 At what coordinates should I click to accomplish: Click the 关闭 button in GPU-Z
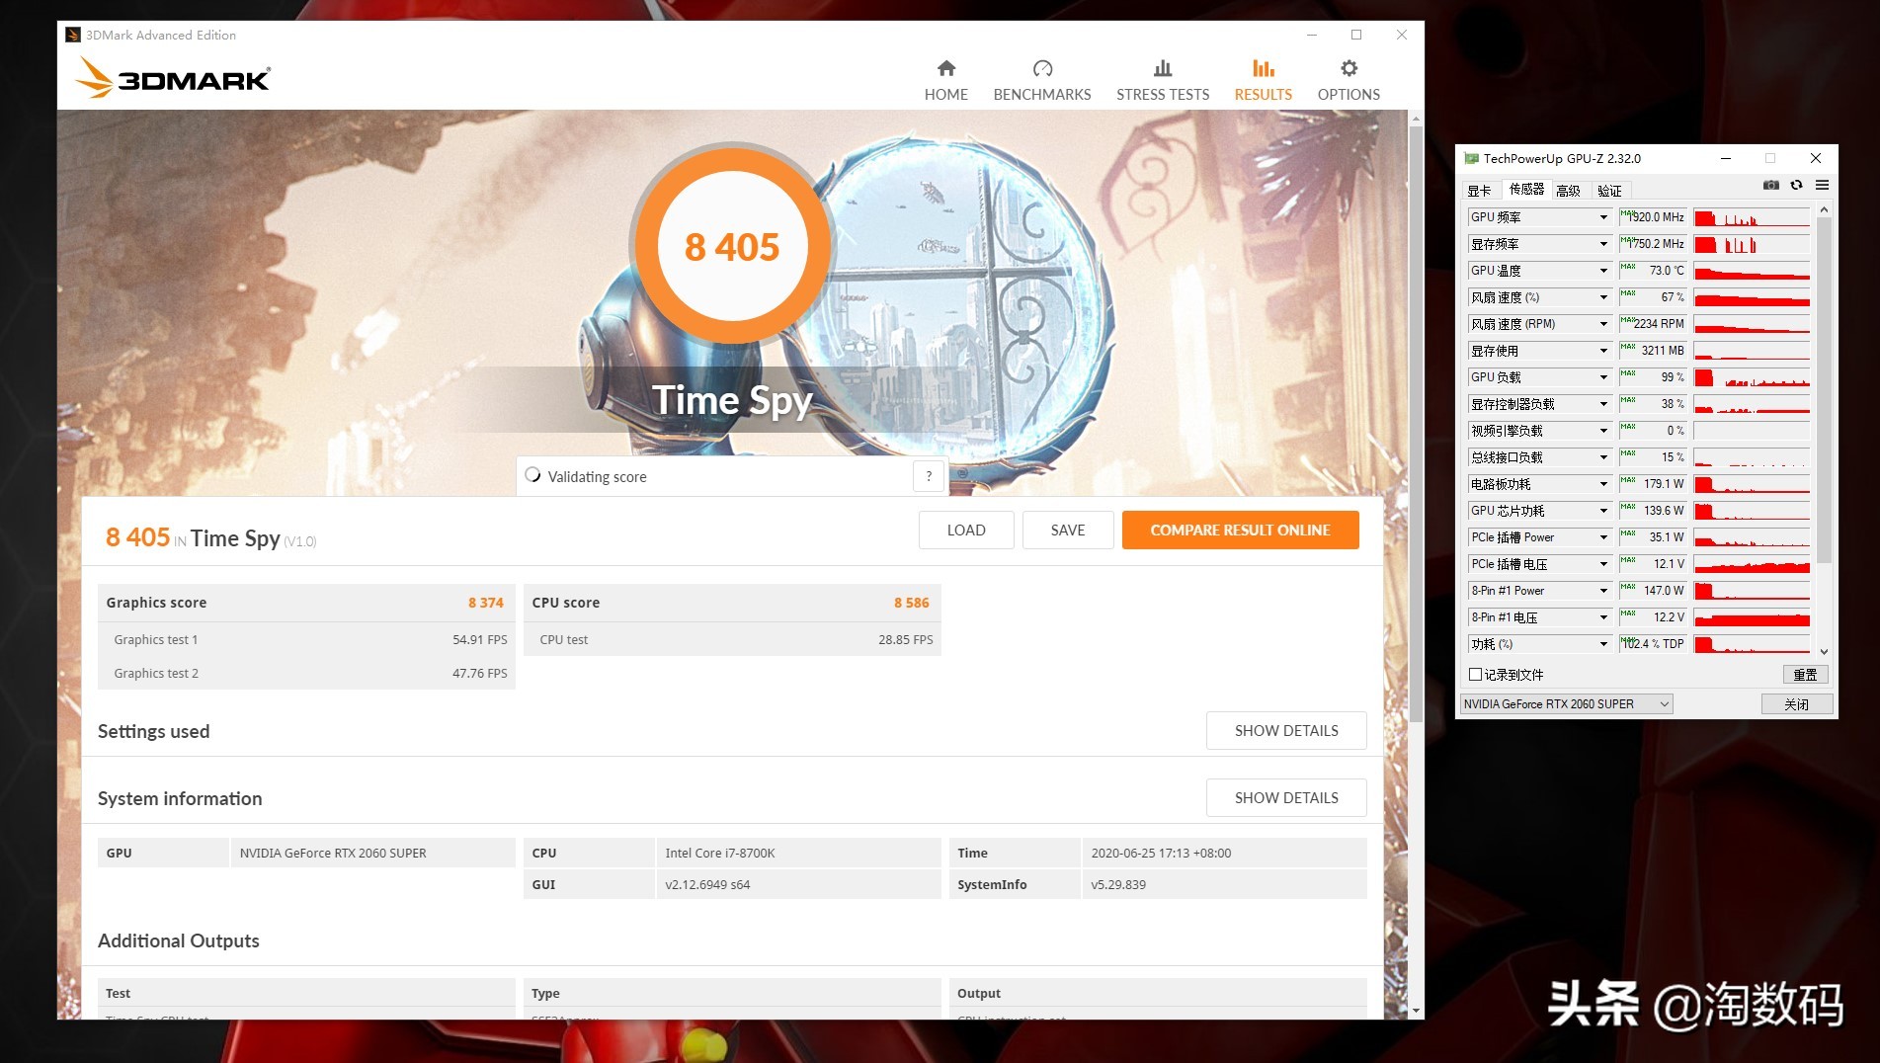tap(1797, 704)
